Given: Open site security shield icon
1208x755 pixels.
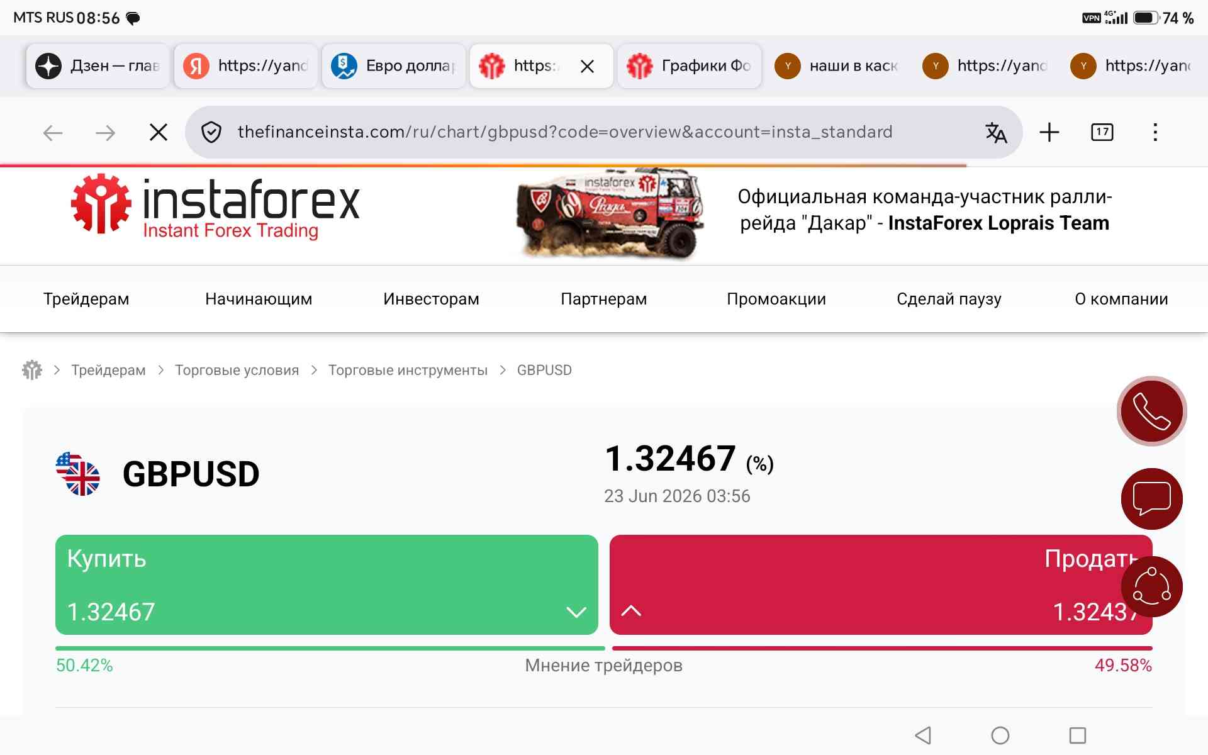Looking at the screenshot, I should coord(211,132).
